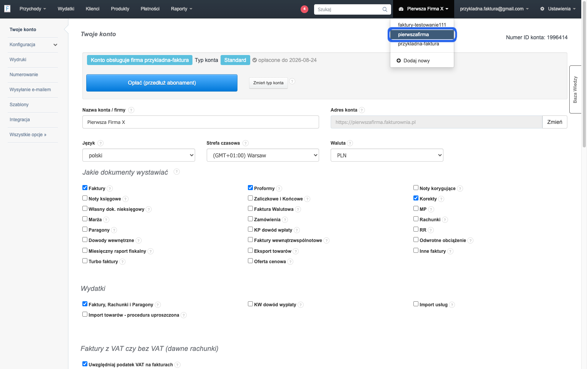Click help icon next to Oferta cenowa
The height and width of the screenshot is (369, 587).
click(290, 262)
